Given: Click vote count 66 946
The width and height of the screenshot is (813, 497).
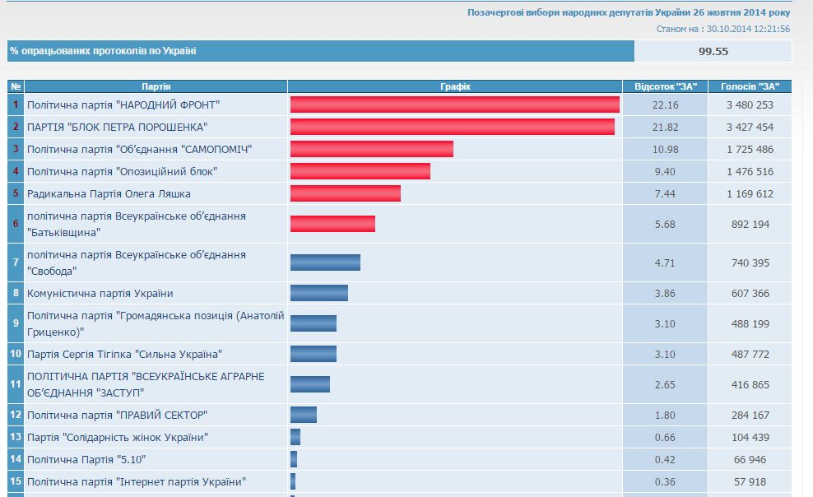Looking at the screenshot, I should [750, 460].
